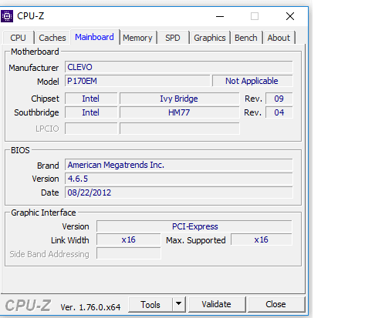This screenshot has height=318, width=365.
Task: Click BIOS brand 'American Megatrends Inc.'
Action: pos(179,165)
